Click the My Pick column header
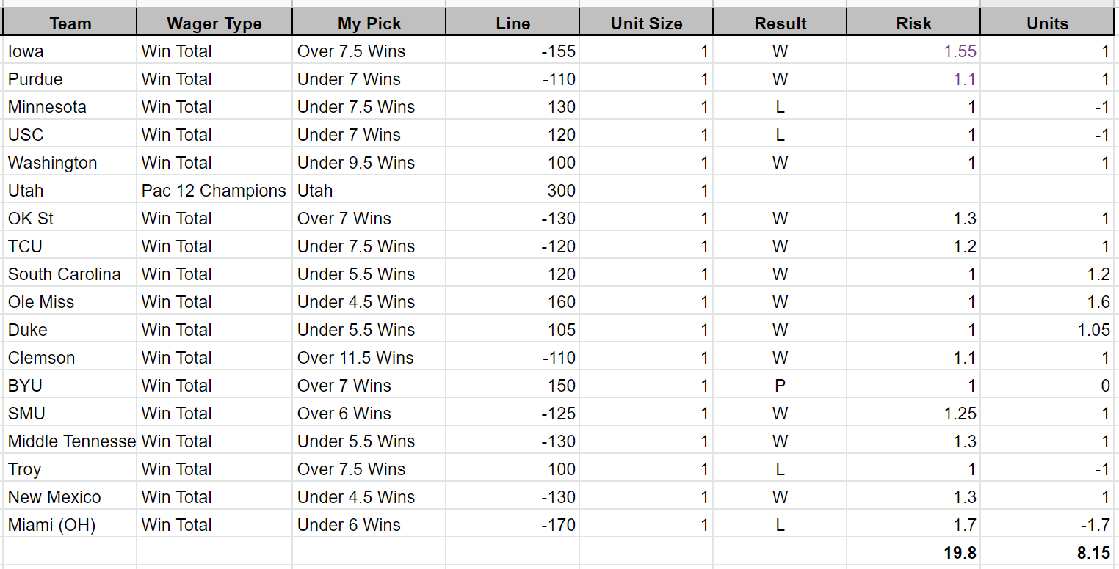 (369, 23)
